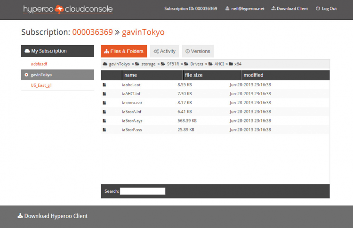The height and width of the screenshot is (228, 353).
Task: Click gavinTokyo in the page title
Action: click(143, 32)
